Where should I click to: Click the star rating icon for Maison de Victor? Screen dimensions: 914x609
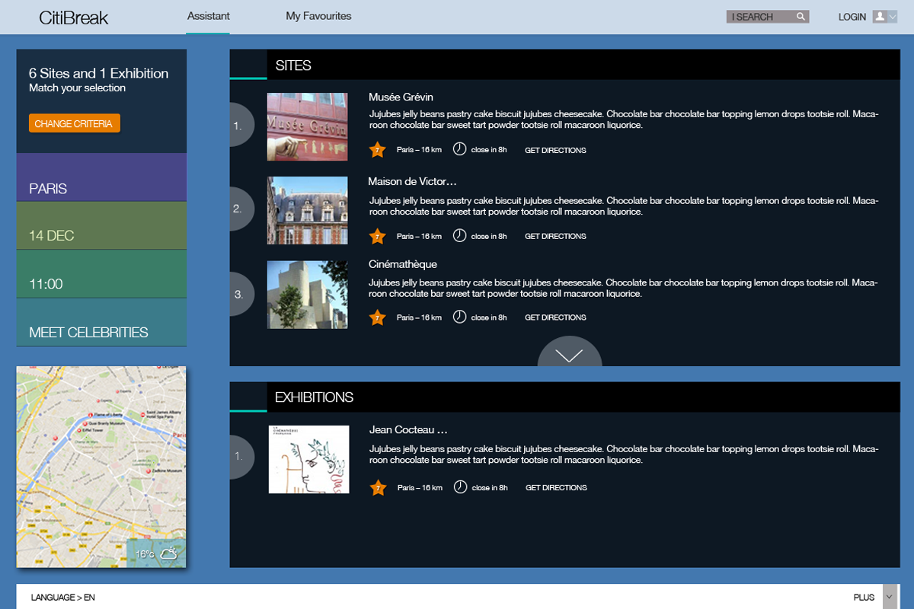[377, 236]
